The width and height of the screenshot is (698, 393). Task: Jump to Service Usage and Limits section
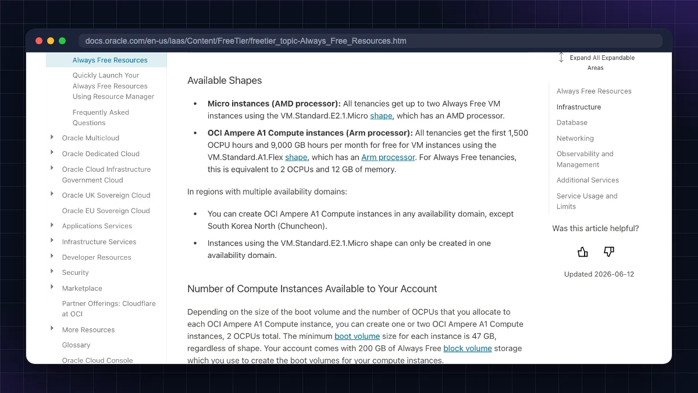point(587,201)
